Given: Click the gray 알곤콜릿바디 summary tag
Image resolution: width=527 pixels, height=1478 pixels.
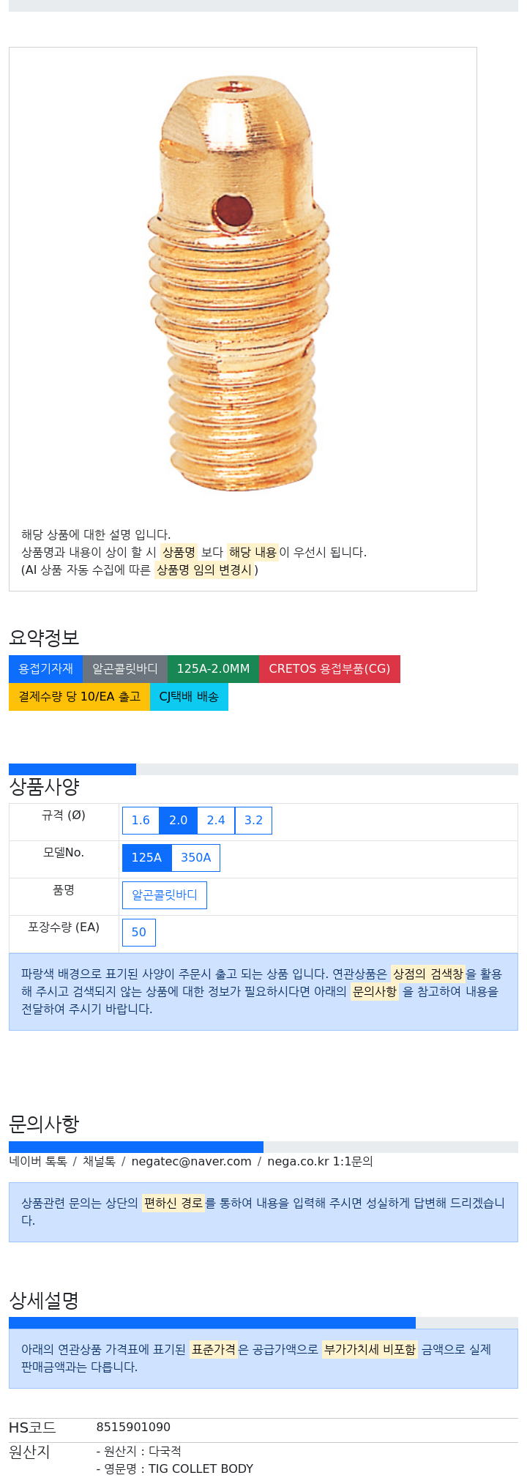Looking at the screenshot, I should click(125, 669).
